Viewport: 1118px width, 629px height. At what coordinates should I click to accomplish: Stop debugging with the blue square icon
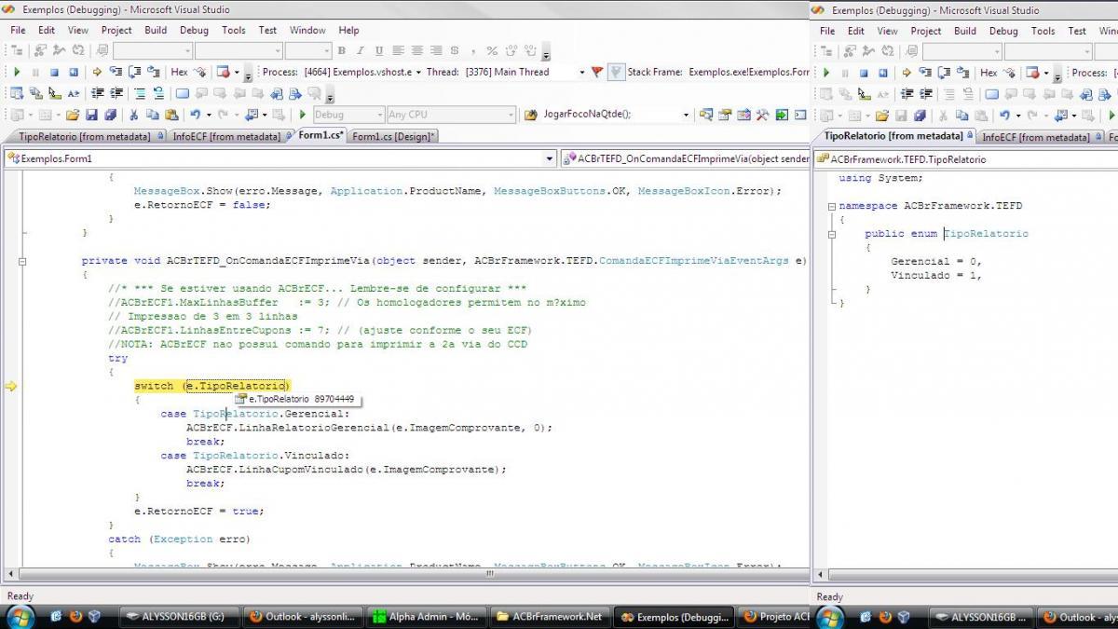54,72
